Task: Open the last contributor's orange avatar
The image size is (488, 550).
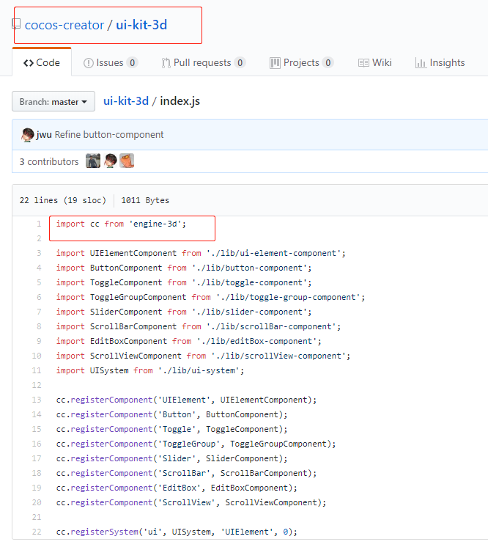Action: coord(127,161)
